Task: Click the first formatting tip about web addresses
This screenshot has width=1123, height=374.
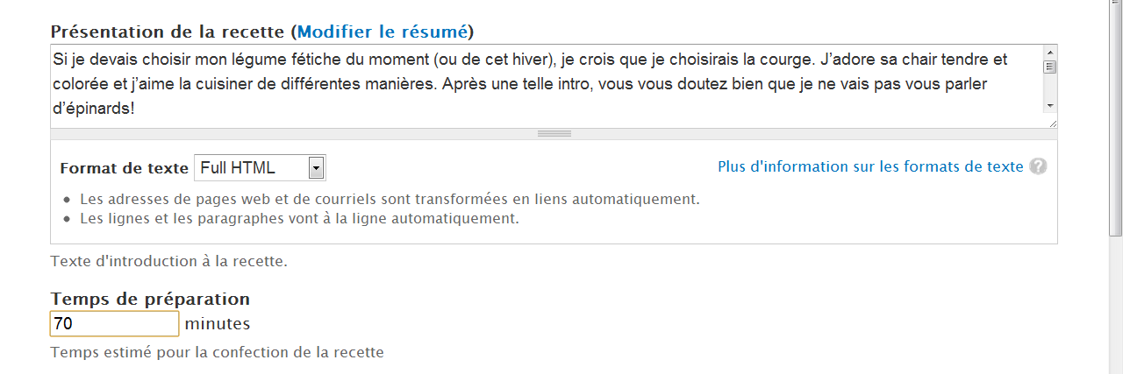Action: [x=390, y=199]
